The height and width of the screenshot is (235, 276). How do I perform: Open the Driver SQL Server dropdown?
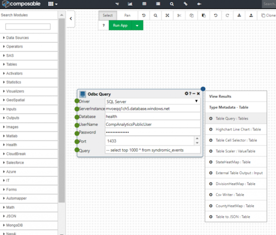point(153,101)
